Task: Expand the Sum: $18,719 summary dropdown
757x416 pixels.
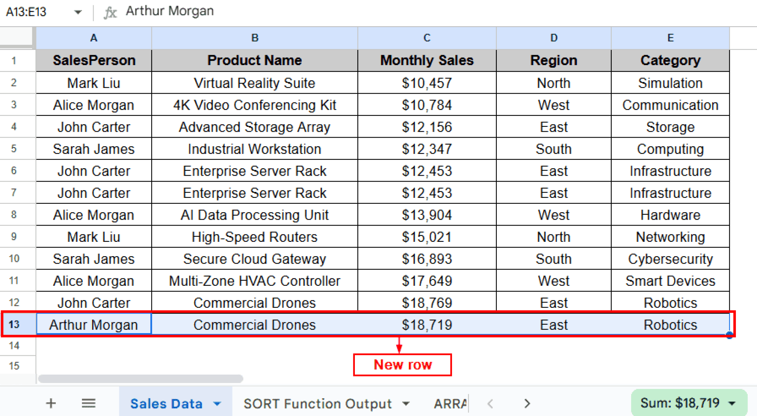Action: [x=731, y=403]
